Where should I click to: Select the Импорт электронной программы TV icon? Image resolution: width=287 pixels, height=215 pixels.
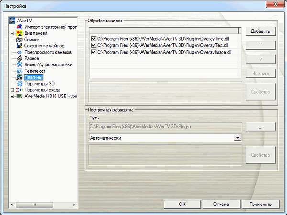[x=20, y=27]
